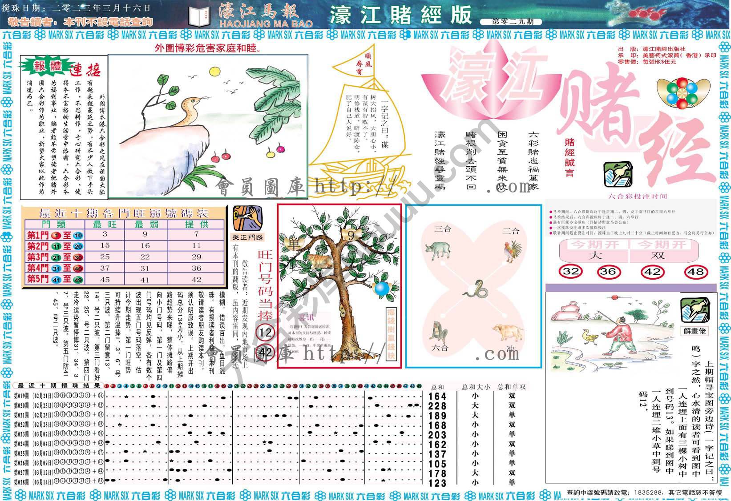Viewport: 731px width, 501px height.
Task: Click the 今期开 大 prediction box
Action: click(x=594, y=250)
